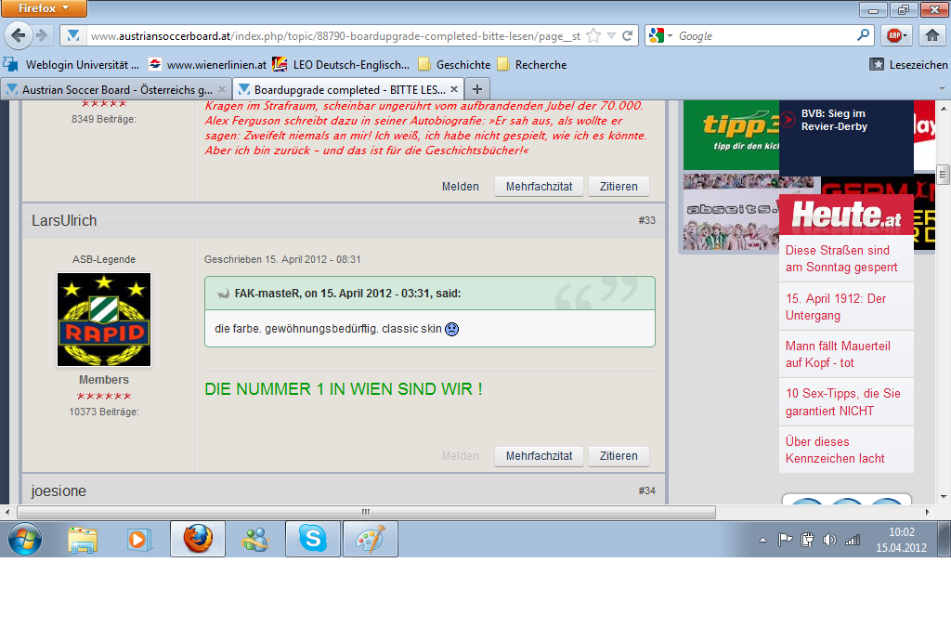The image size is (951, 628).
Task: Focus the URL address bar
Action: pyautogui.click(x=335, y=36)
